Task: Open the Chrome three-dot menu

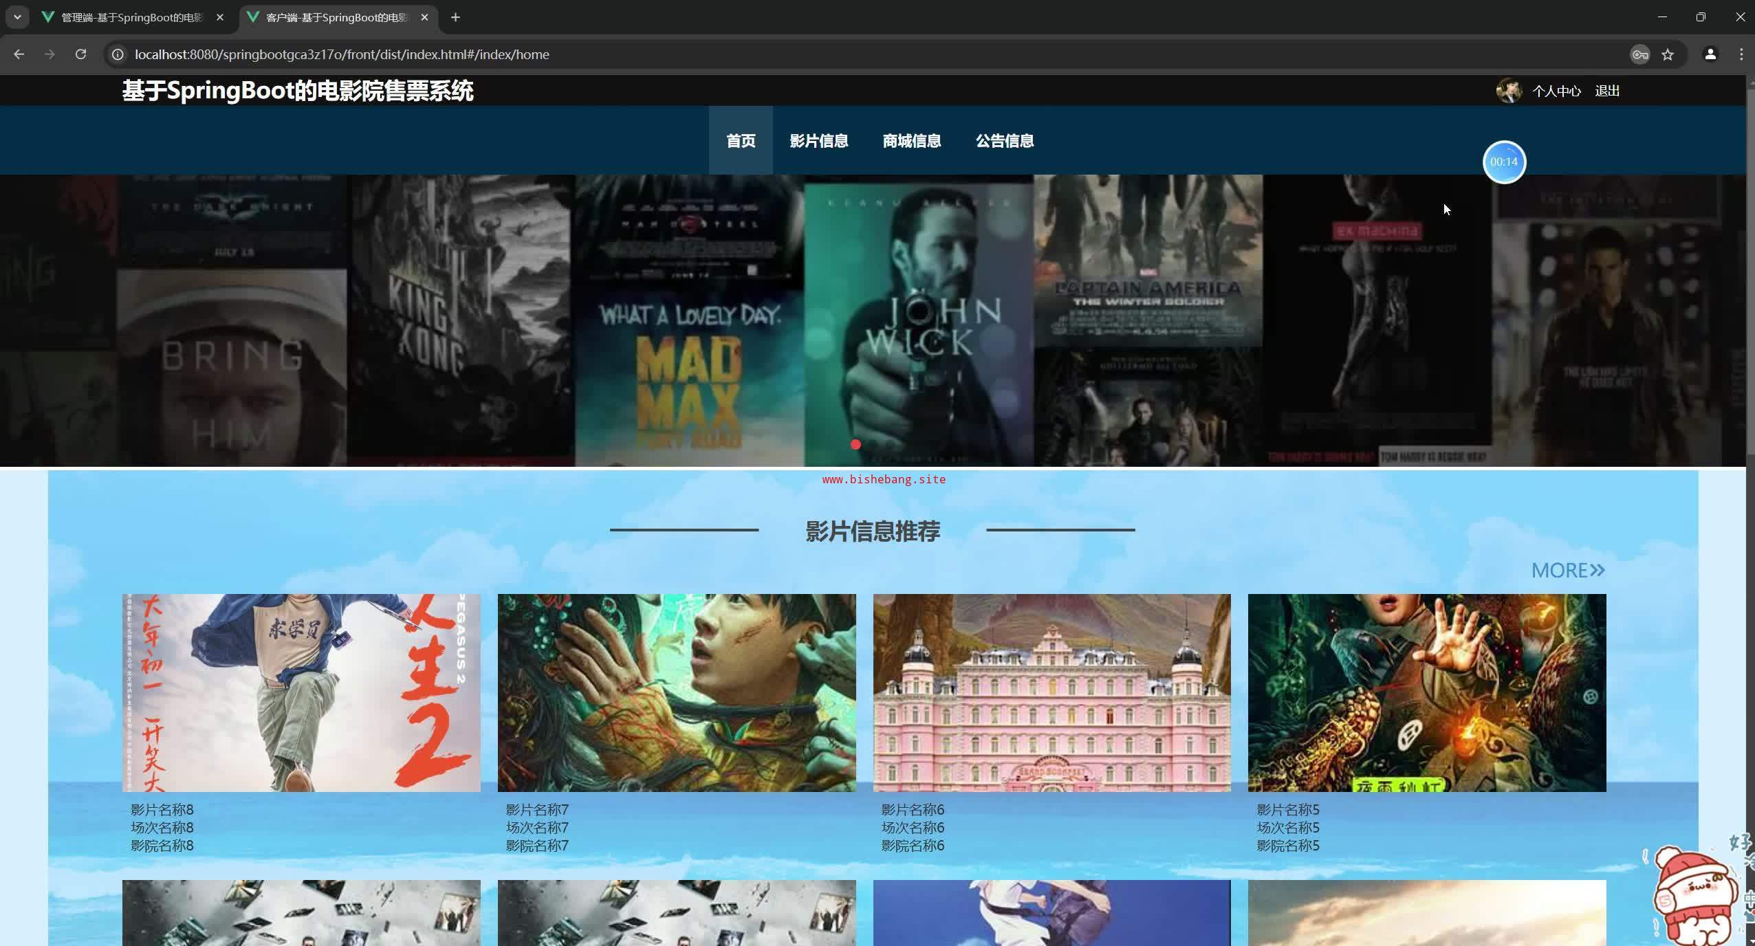Action: 1741,54
